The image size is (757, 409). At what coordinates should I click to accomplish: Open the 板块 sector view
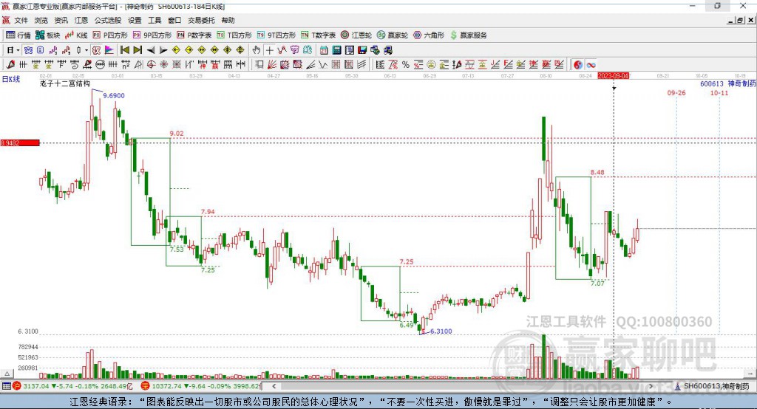click(48, 35)
